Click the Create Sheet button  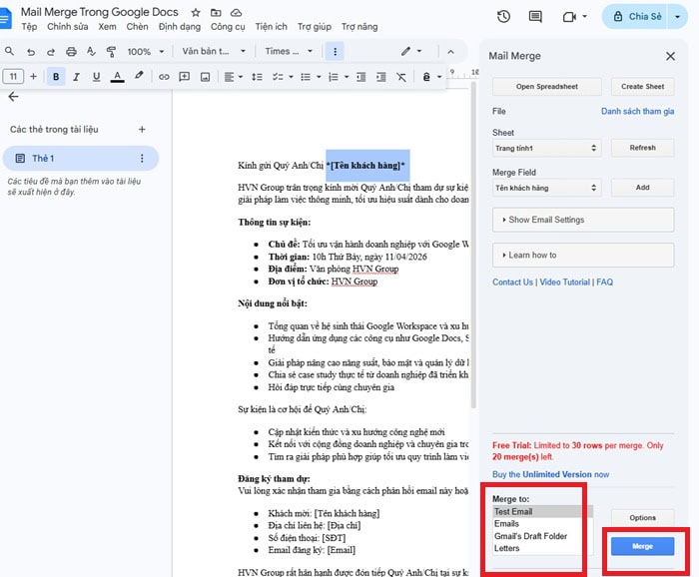(642, 87)
